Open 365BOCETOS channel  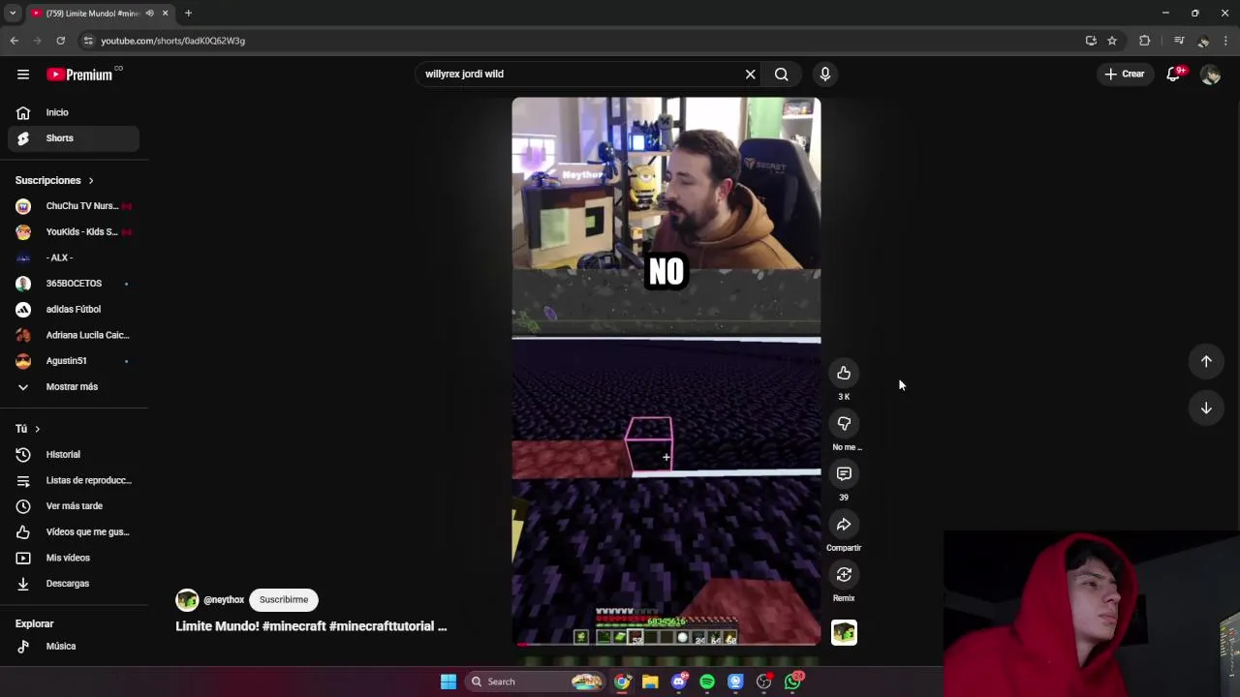(x=74, y=284)
